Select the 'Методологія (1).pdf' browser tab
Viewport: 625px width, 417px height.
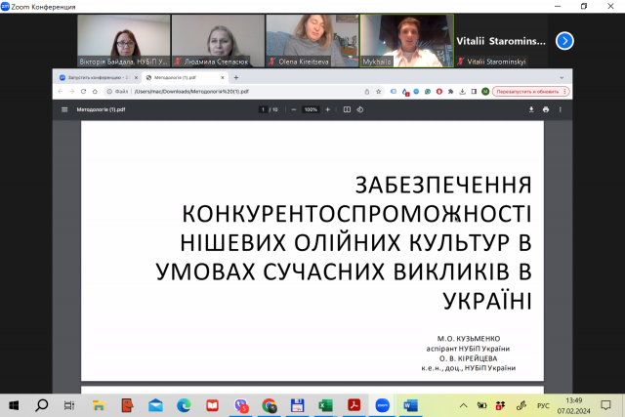pos(184,78)
